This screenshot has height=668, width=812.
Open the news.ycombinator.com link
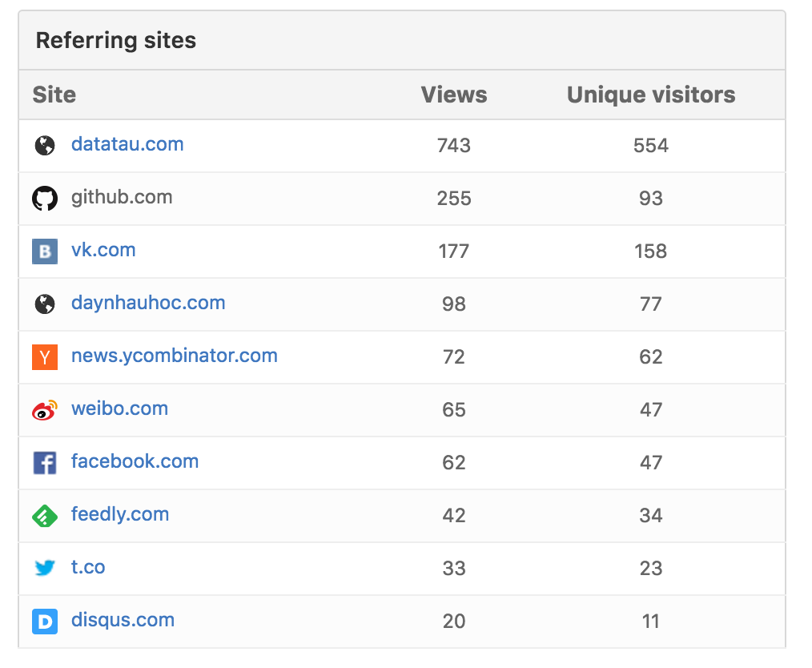(x=175, y=356)
